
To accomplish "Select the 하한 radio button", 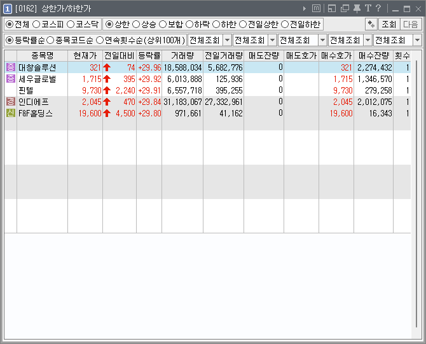I will click(216, 24).
